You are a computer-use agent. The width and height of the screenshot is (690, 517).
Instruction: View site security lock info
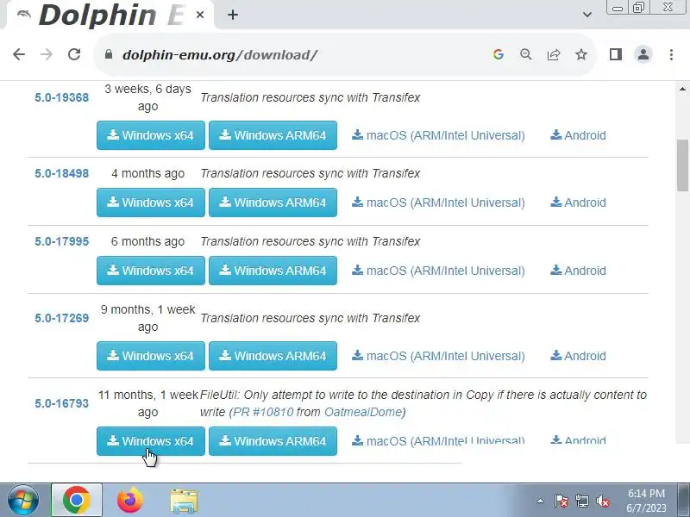click(109, 54)
